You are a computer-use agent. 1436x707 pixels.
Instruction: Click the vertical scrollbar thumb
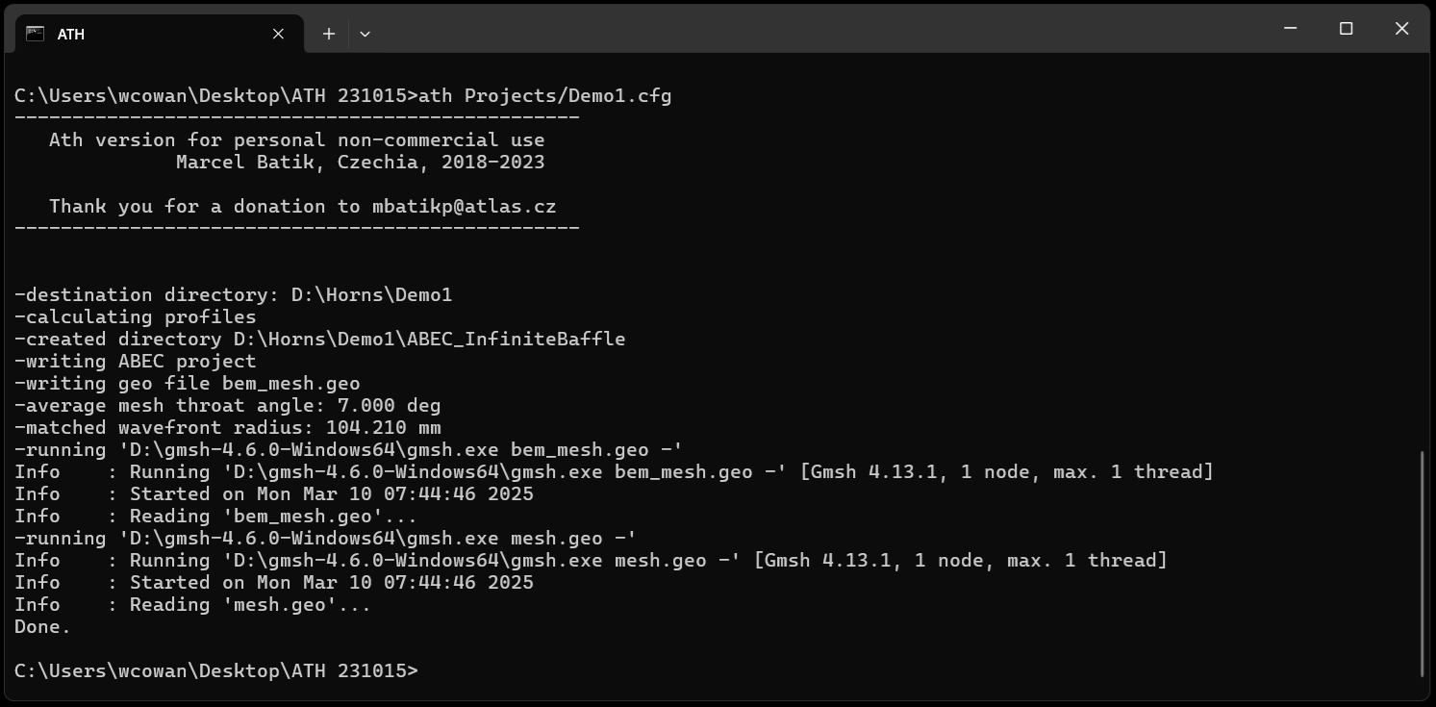point(1422,564)
